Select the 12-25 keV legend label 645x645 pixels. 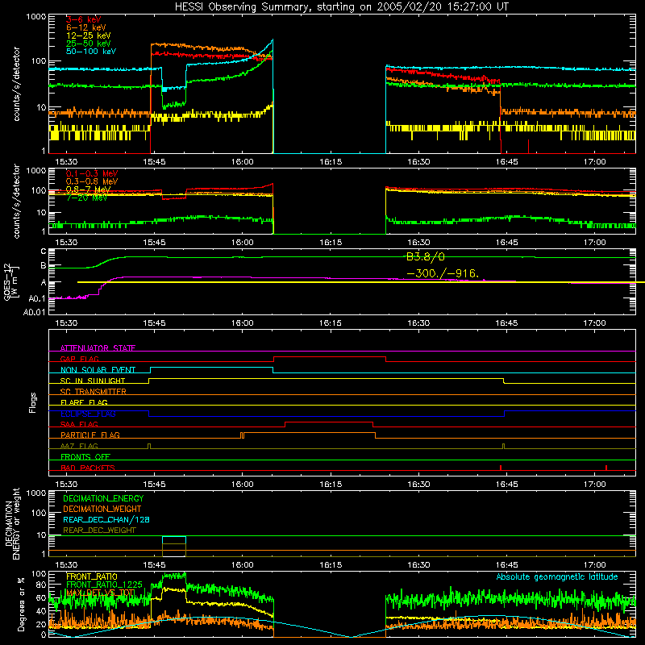coord(89,35)
